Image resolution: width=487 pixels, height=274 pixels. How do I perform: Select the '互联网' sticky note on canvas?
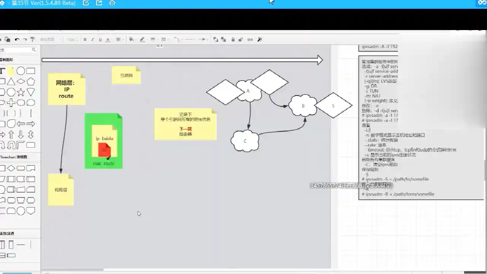tap(126, 75)
